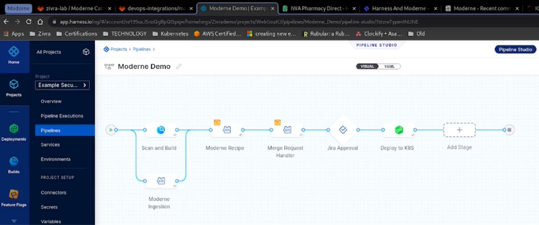Open the Example Secu... project selector
539x225 pixels.
(62, 85)
